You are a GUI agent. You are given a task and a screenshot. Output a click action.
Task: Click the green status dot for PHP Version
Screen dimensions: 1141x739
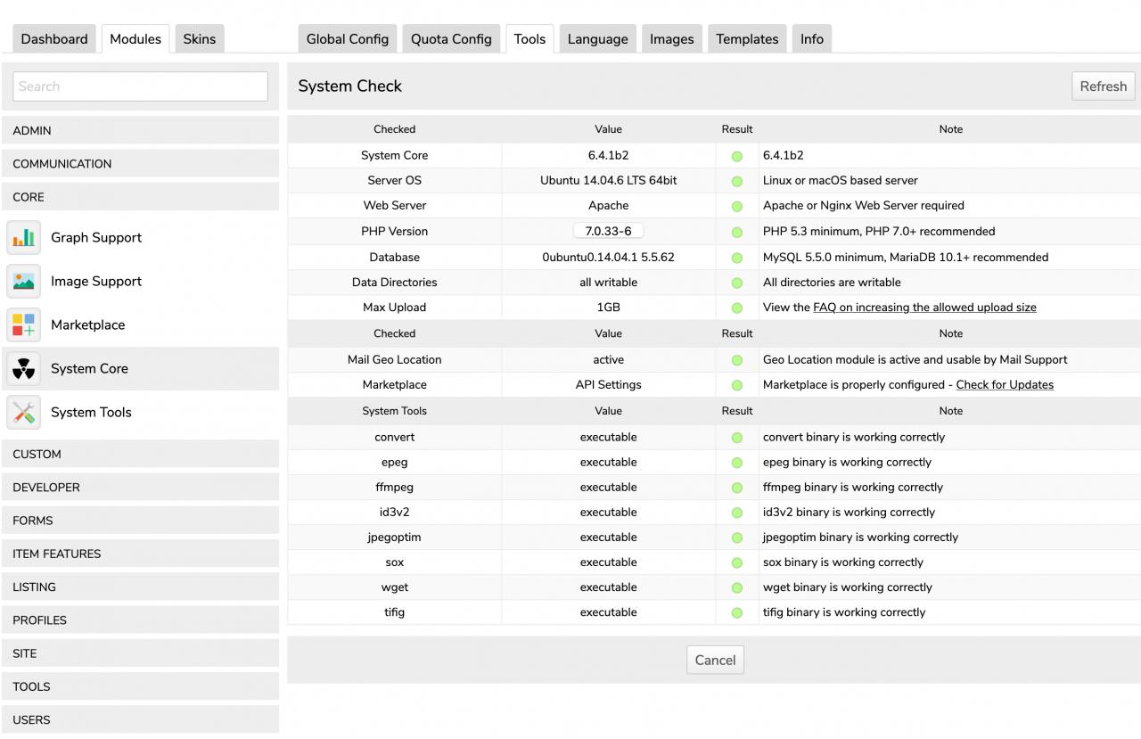737,232
